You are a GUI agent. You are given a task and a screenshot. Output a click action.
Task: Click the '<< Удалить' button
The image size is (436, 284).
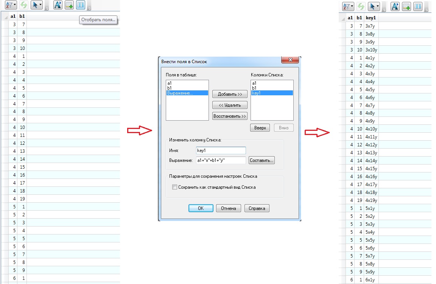230,105
